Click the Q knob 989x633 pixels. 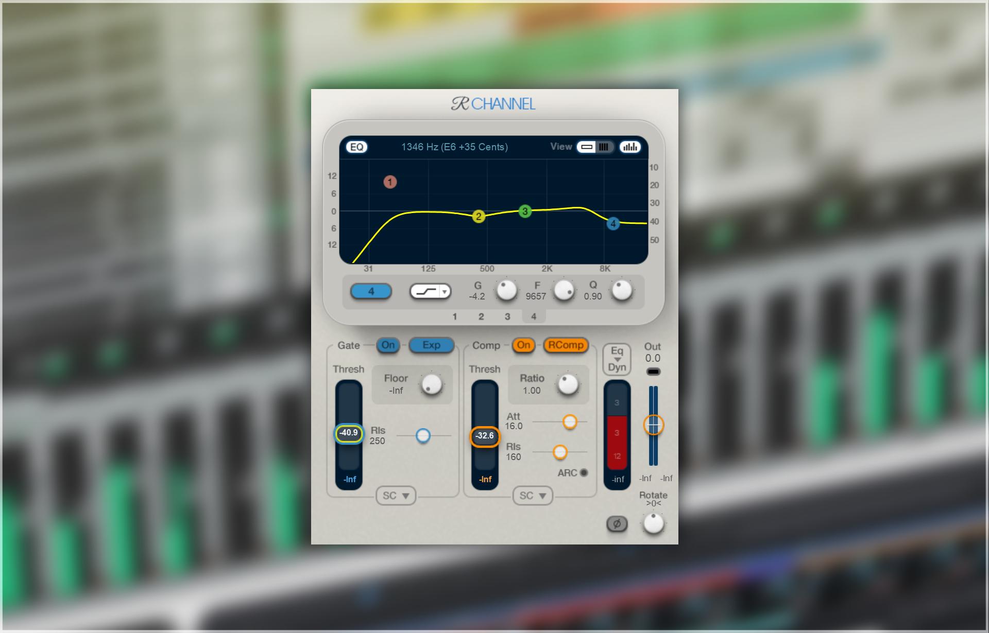pos(622,290)
